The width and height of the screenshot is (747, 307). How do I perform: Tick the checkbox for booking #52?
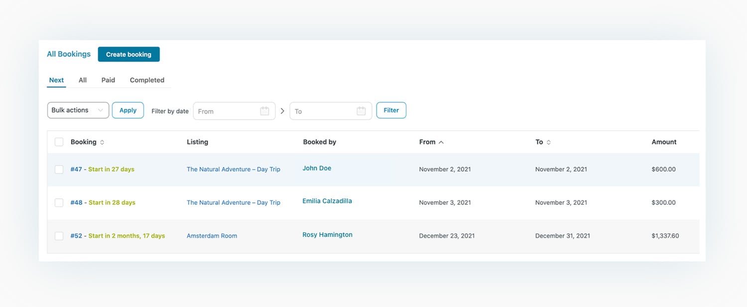coord(59,236)
